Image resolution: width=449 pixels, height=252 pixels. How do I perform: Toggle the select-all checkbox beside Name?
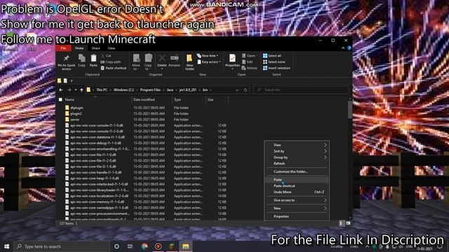[x=60, y=99]
